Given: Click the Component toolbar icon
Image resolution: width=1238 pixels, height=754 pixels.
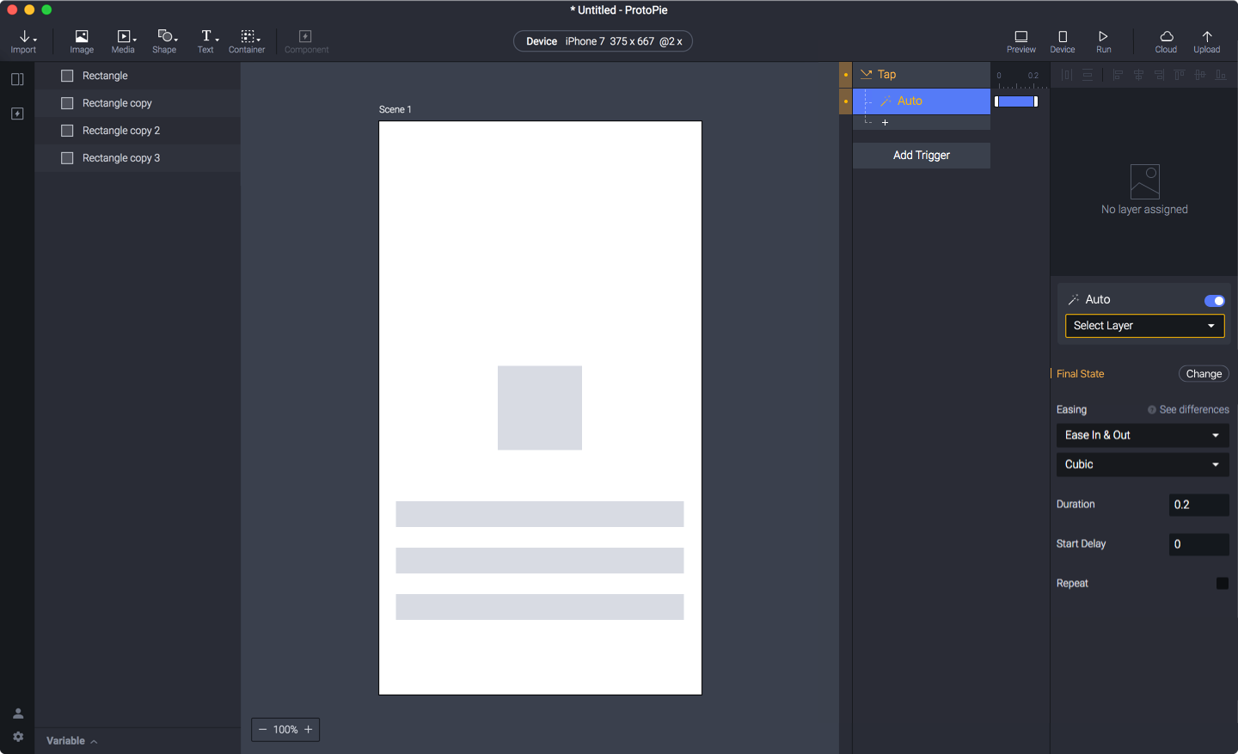Looking at the screenshot, I should [306, 40].
